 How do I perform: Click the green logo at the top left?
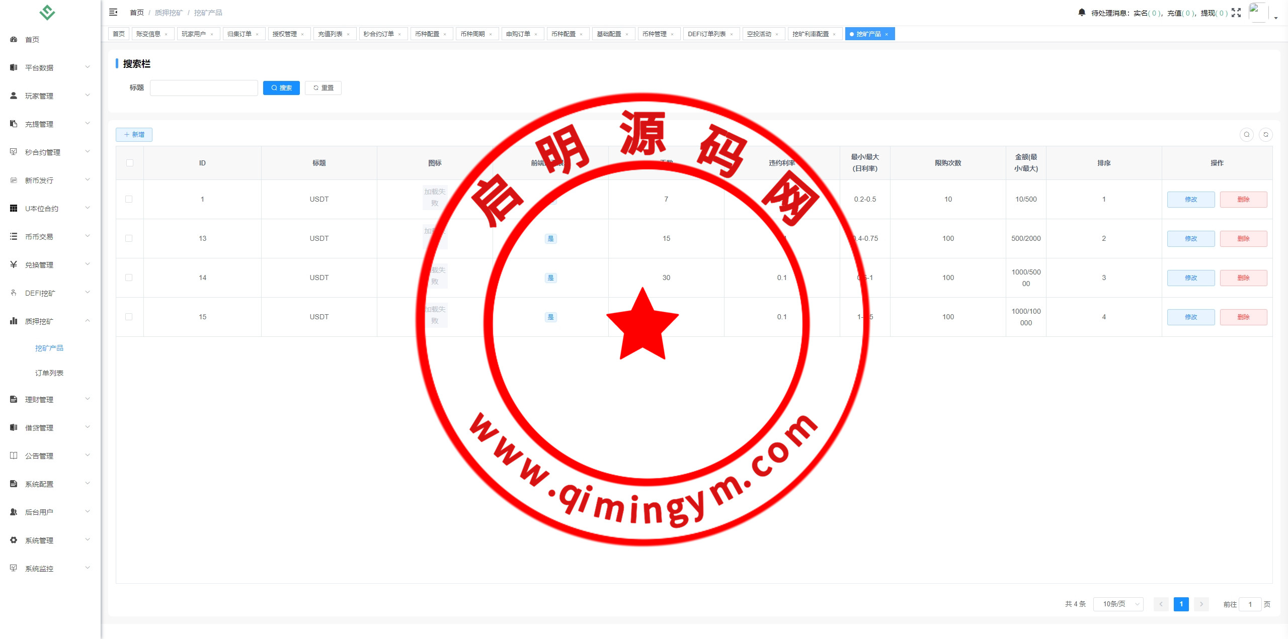click(47, 12)
